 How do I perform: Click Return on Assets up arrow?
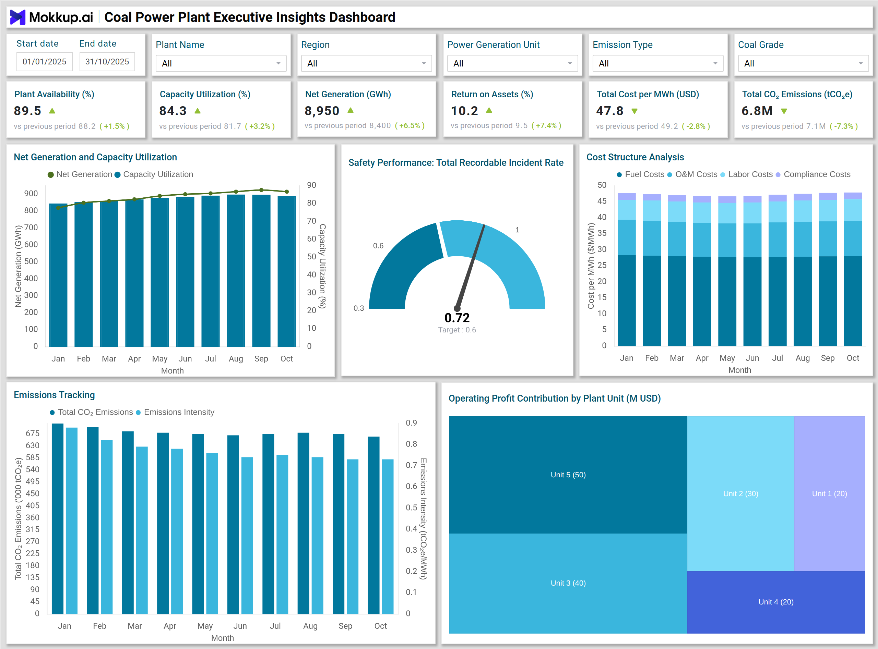[x=489, y=111]
